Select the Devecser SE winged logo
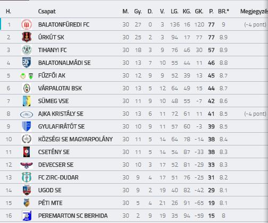The height and width of the screenshot is (223, 268). click(27, 165)
